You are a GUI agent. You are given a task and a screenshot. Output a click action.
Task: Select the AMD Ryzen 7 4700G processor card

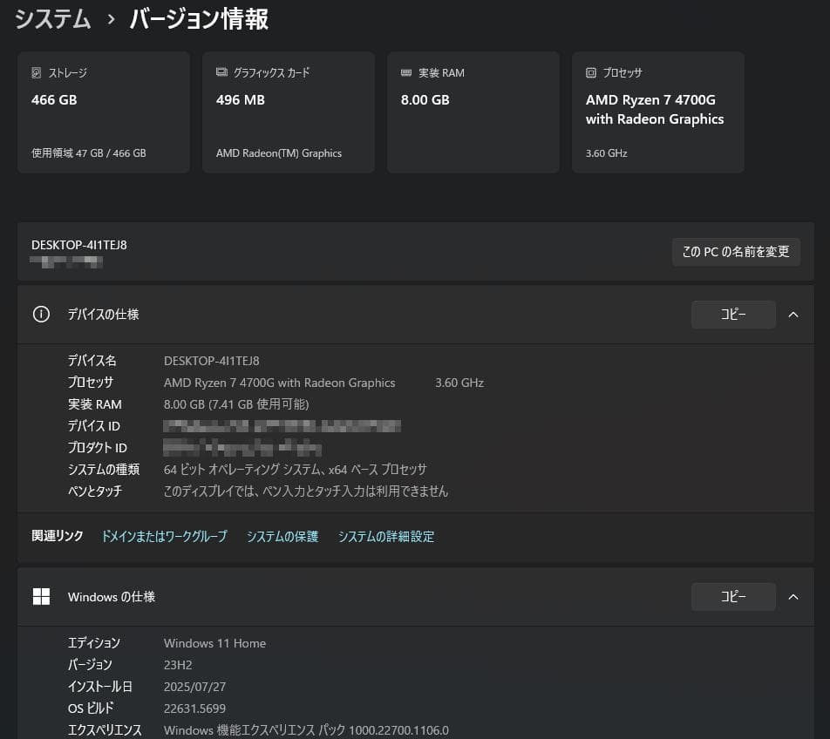(658, 112)
